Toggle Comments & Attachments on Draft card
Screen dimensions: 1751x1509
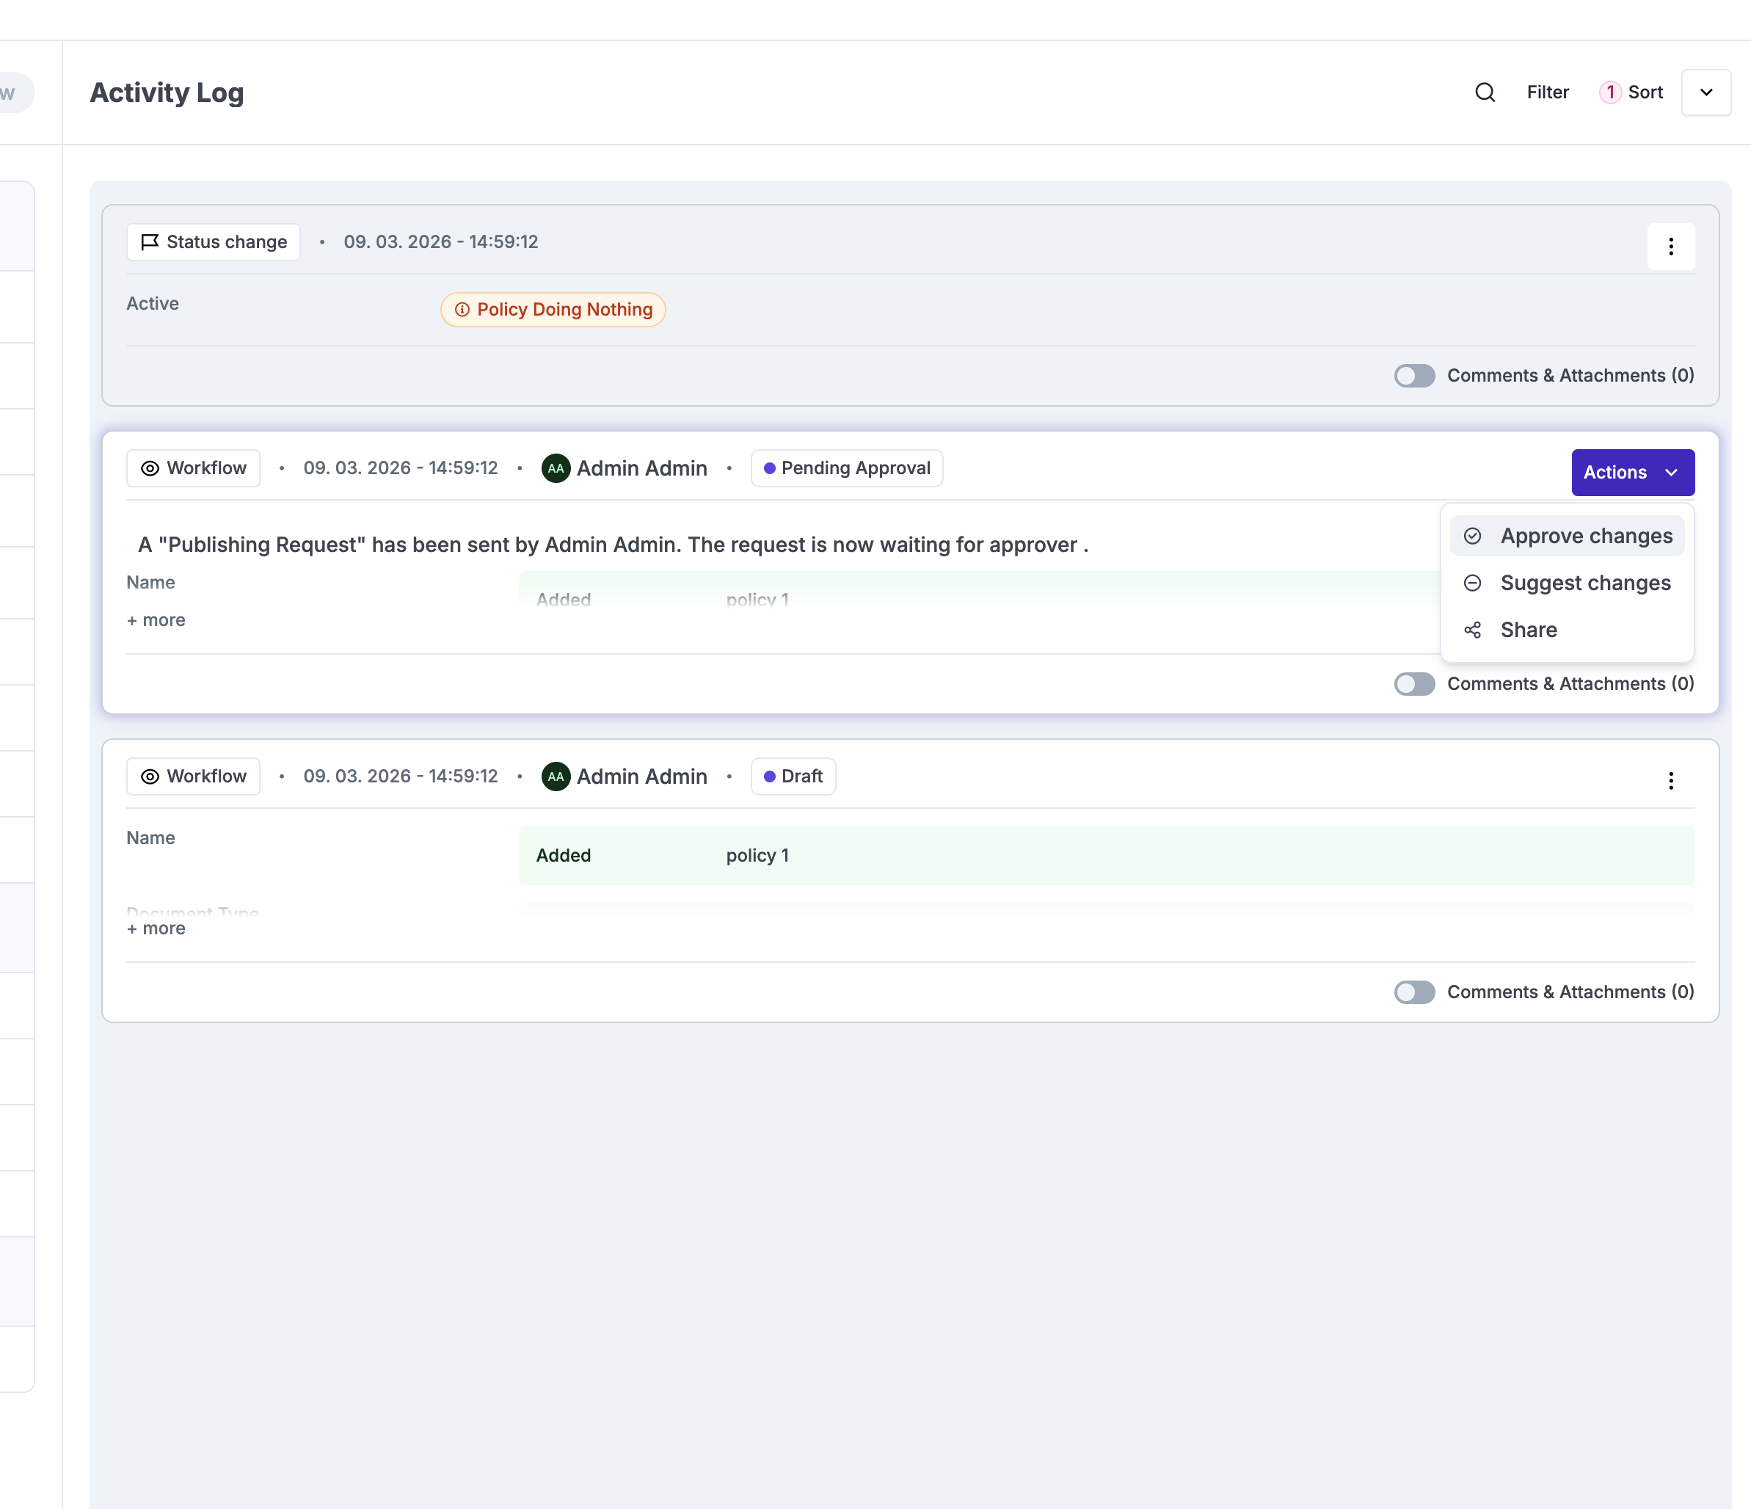tap(1414, 992)
